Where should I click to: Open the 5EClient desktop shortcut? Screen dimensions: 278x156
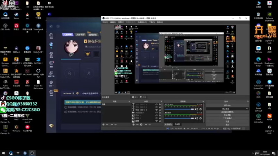[16, 49]
